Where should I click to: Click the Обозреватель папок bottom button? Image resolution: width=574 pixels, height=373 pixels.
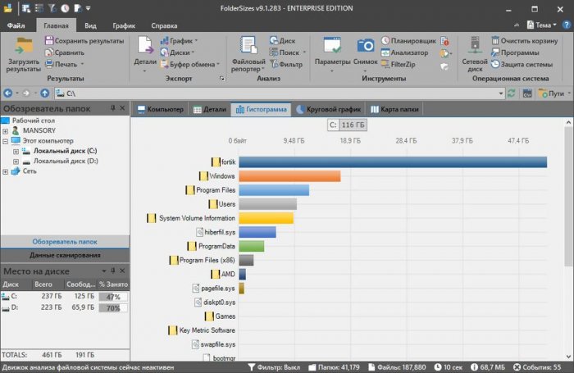(x=65, y=242)
